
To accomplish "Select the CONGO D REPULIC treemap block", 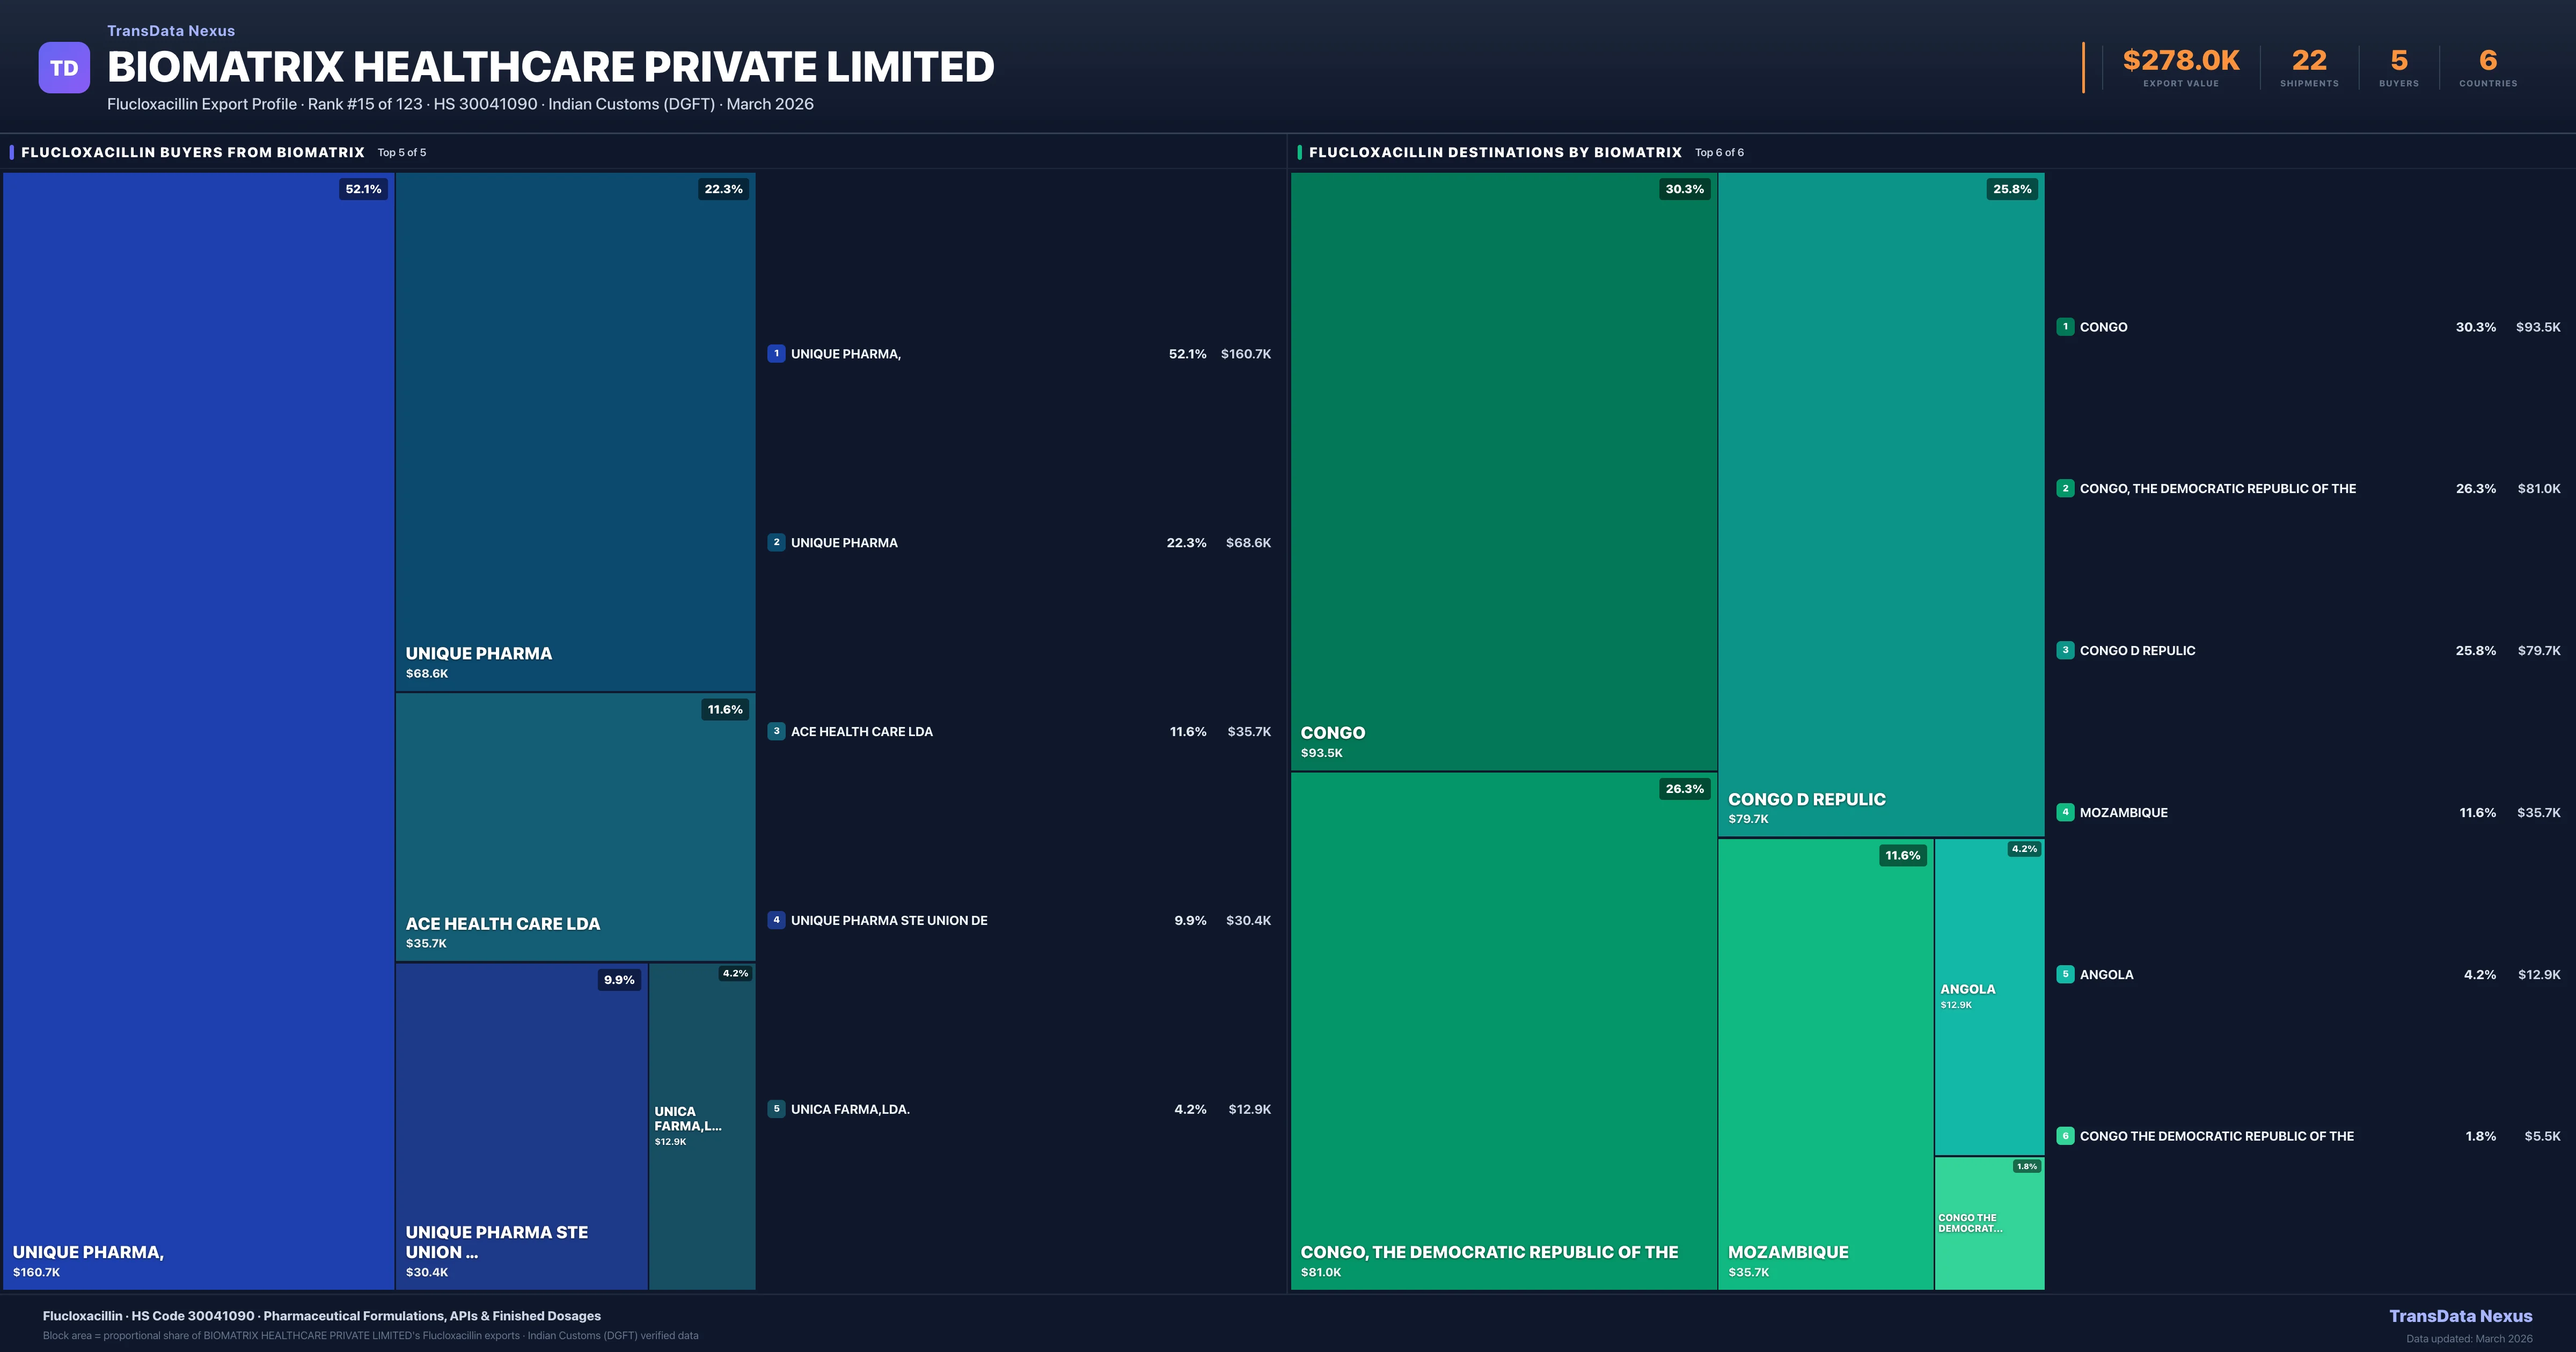I will coord(1880,504).
